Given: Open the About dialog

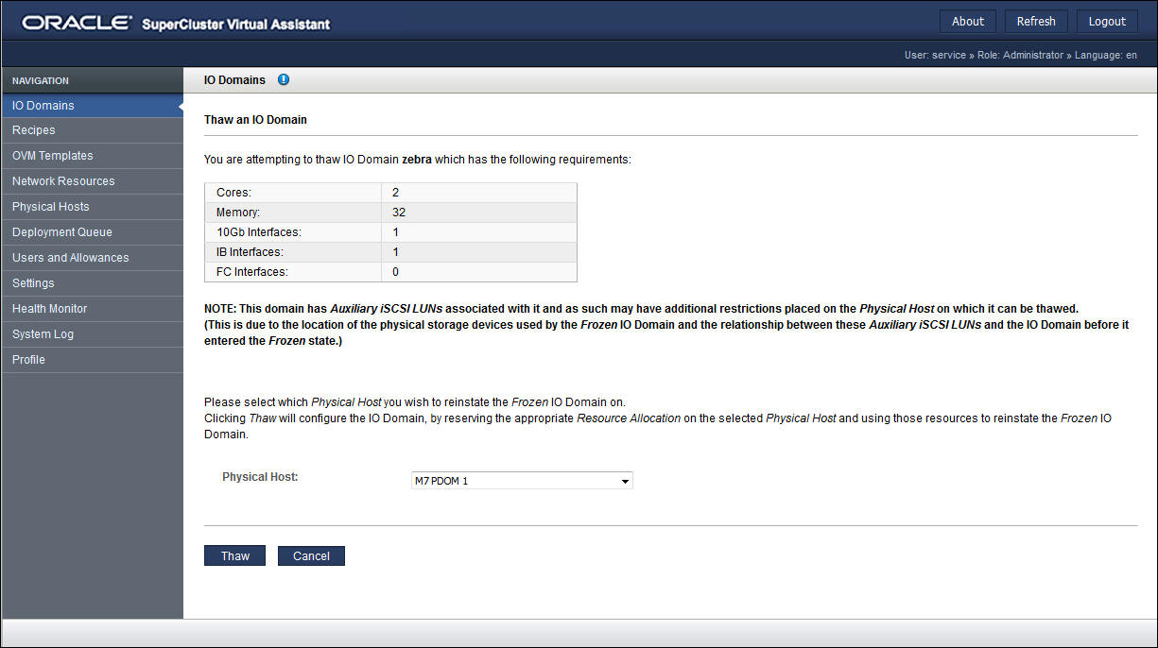Looking at the screenshot, I should (967, 20).
